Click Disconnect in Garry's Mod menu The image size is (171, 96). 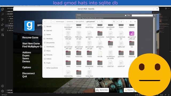tap(29, 74)
